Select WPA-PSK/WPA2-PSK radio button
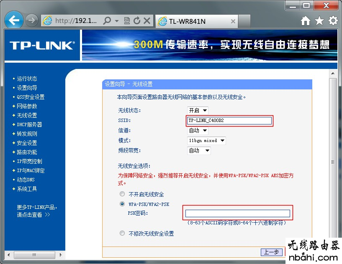Screen dimensions: 342x264 point(122,204)
